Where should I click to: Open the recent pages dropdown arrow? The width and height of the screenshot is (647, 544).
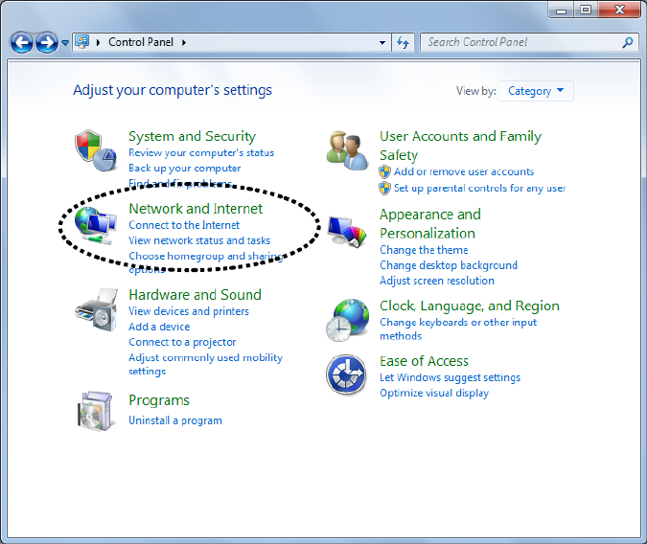pyautogui.click(x=65, y=42)
